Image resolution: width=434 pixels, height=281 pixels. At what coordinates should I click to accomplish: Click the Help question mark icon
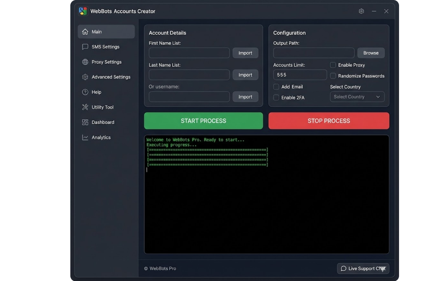[85, 92]
